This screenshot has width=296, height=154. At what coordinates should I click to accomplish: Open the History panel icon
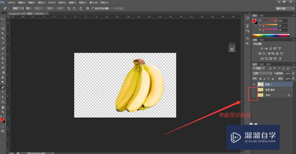click(247, 18)
